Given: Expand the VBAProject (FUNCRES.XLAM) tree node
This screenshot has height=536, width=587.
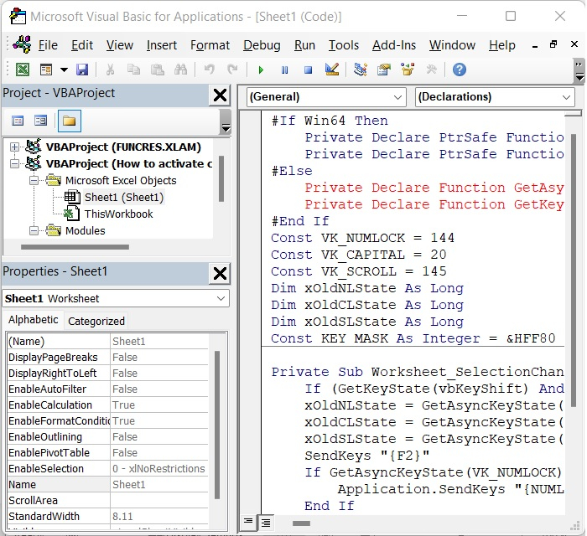Looking at the screenshot, I should 14,147.
